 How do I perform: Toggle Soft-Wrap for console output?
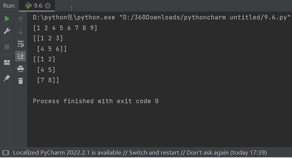click(x=21, y=44)
